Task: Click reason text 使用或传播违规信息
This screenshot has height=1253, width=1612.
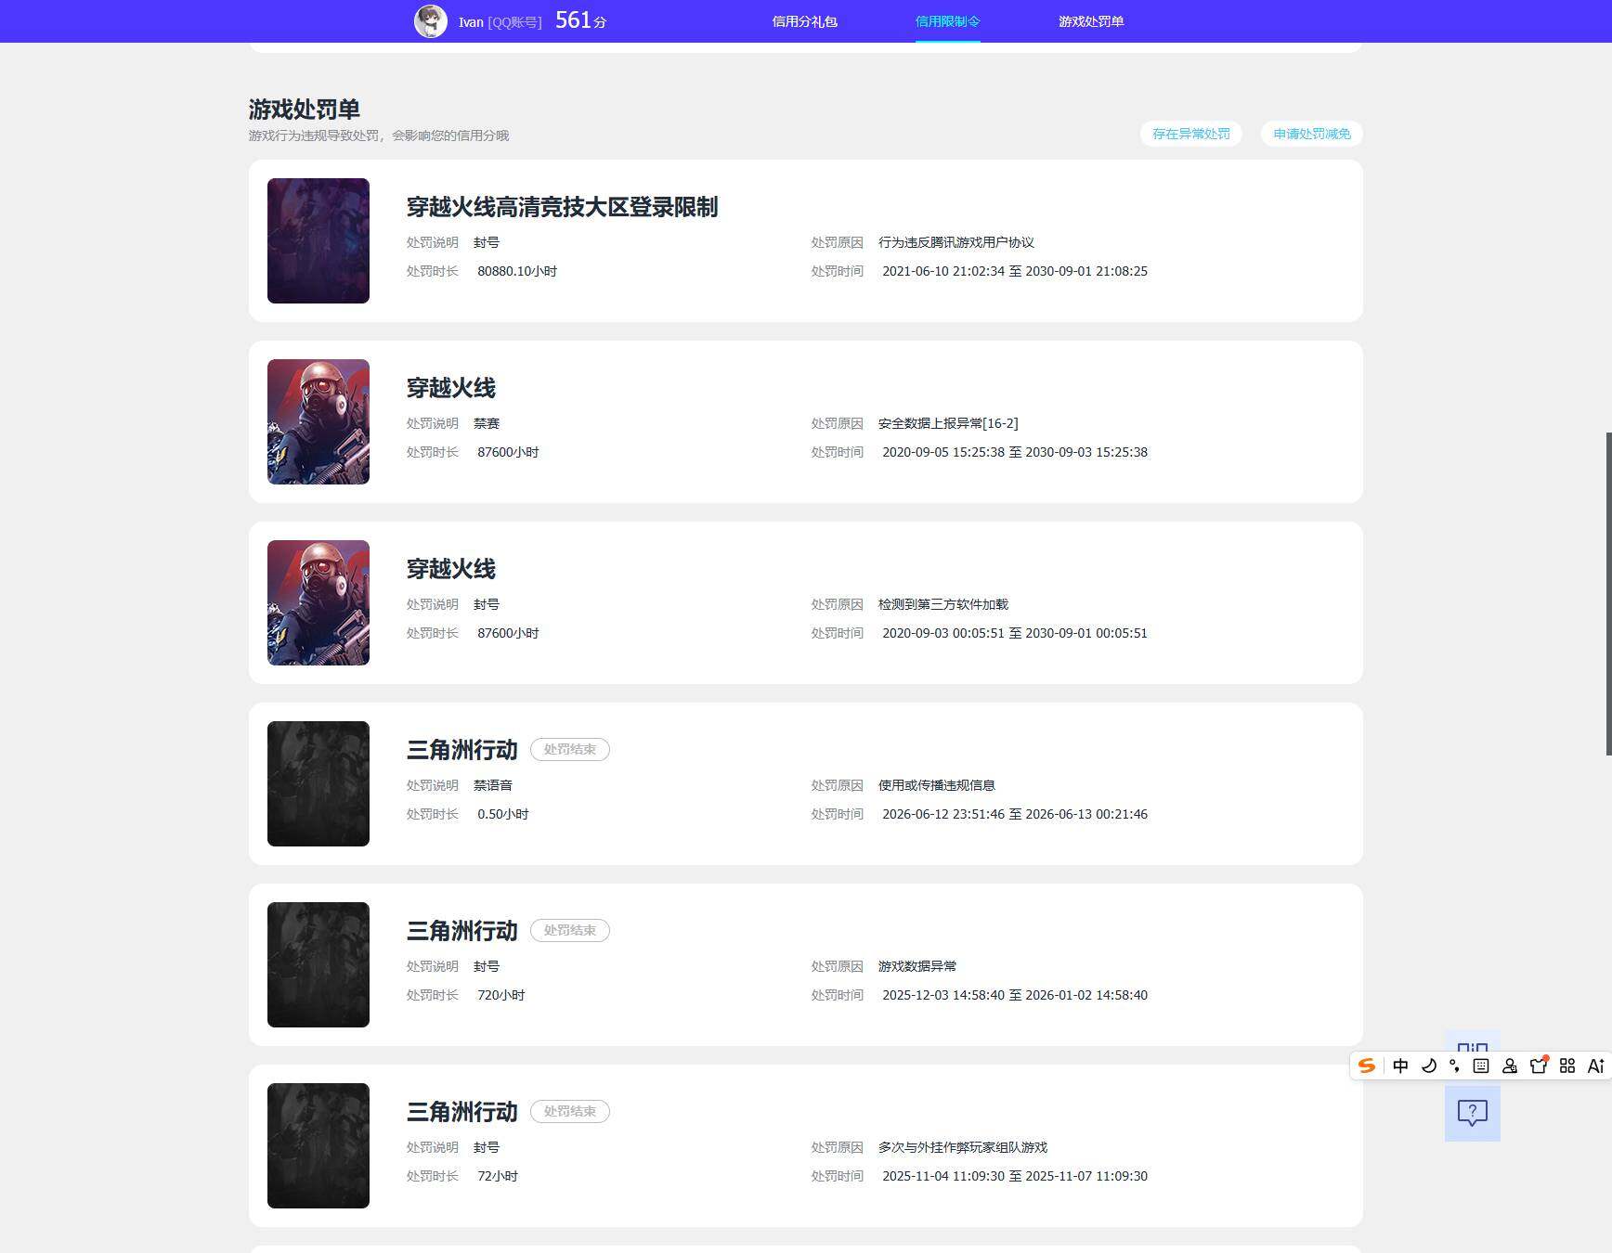Action: [937, 785]
